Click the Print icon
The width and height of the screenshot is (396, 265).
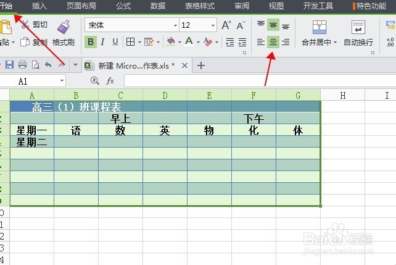[x=22, y=65]
